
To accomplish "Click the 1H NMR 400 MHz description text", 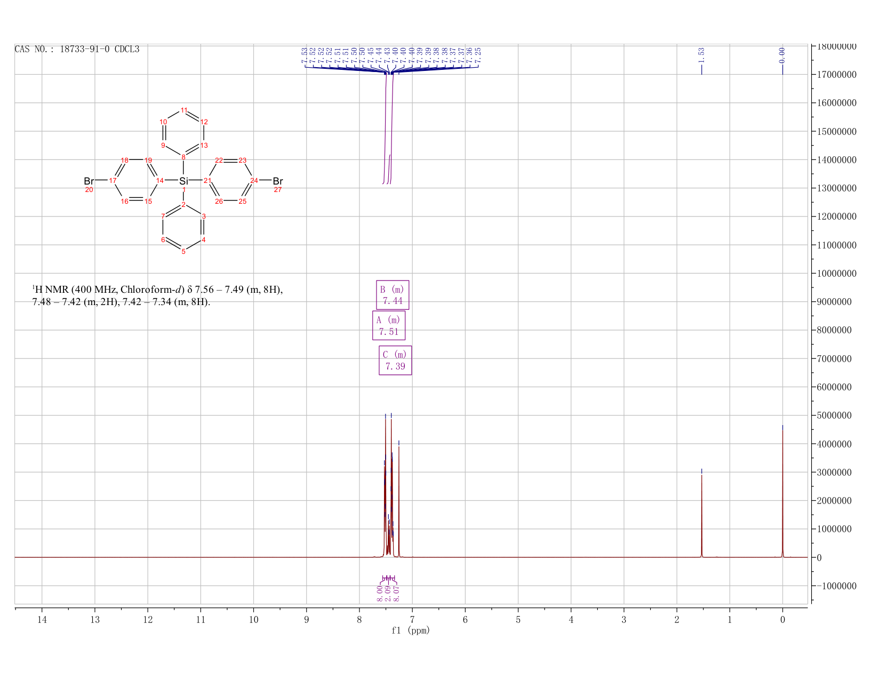I will coord(157,296).
